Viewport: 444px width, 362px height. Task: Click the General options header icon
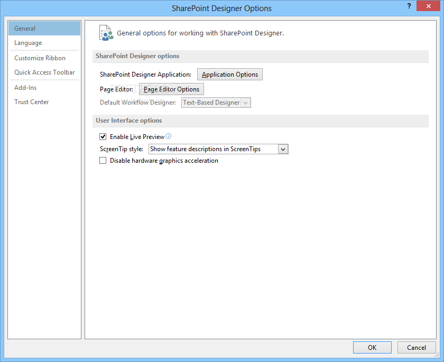pos(106,33)
